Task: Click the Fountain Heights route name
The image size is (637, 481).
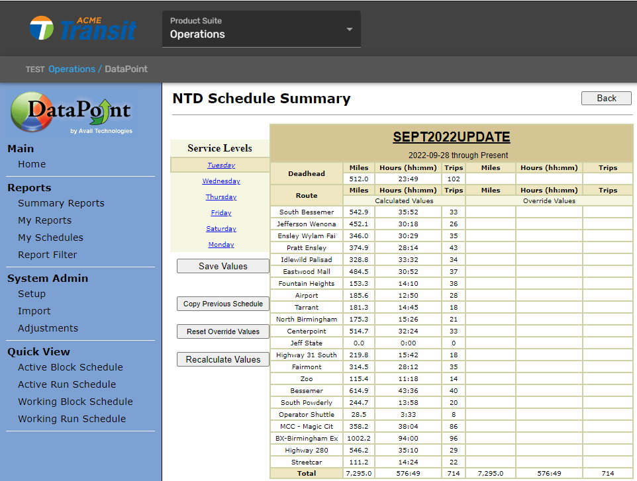Action: [x=307, y=283]
